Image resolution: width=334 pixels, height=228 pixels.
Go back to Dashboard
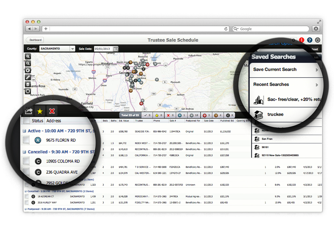35,40
